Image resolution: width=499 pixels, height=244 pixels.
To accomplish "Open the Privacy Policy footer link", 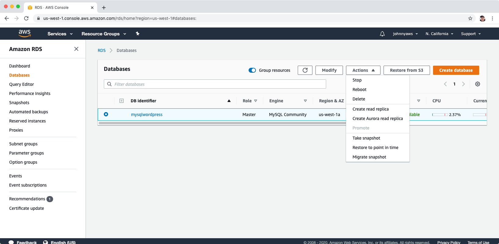I will click(x=449, y=242).
